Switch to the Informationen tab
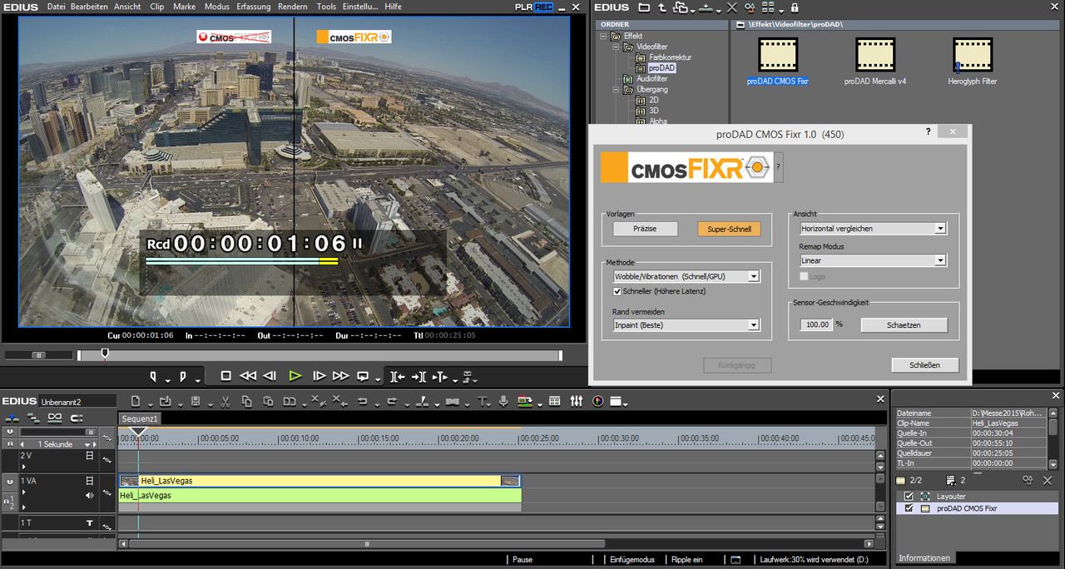Image resolution: width=1065 pixels, height=569 pixels. 924,558
